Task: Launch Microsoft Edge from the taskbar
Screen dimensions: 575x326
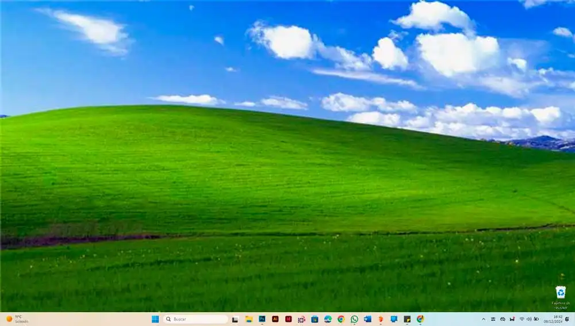Action: click(x=328, y=319)
